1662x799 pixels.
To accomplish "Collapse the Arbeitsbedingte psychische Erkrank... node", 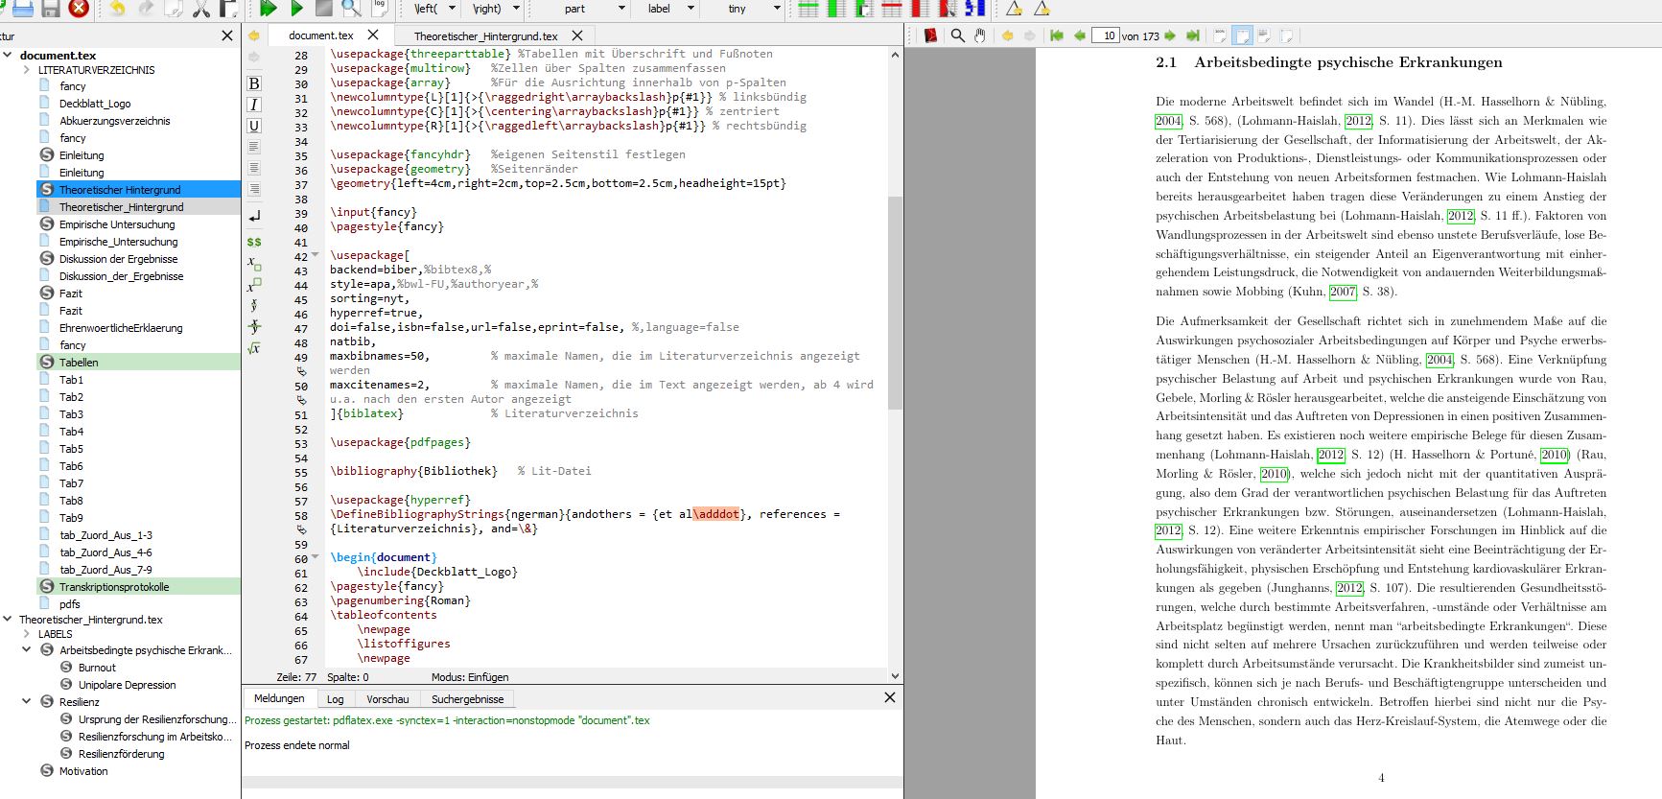I will (26, 649).
